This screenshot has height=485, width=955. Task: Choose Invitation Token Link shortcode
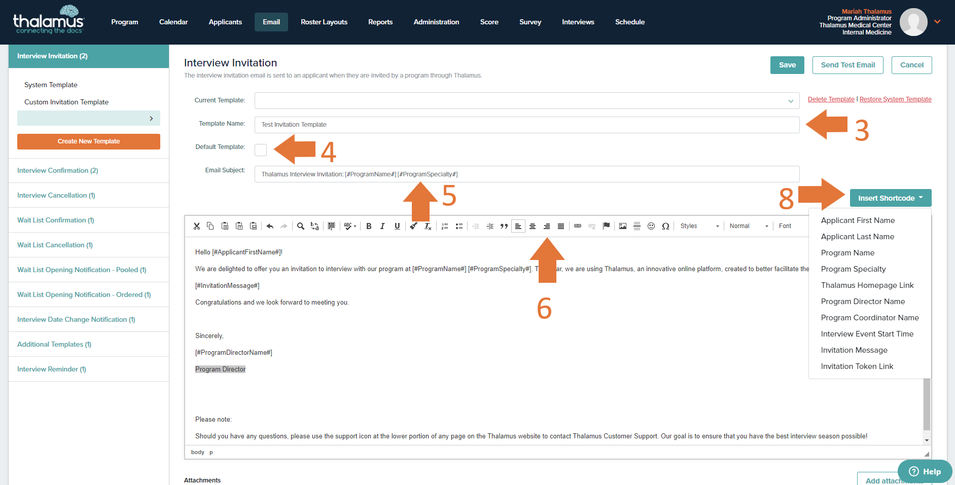click(x=857, y=366)
